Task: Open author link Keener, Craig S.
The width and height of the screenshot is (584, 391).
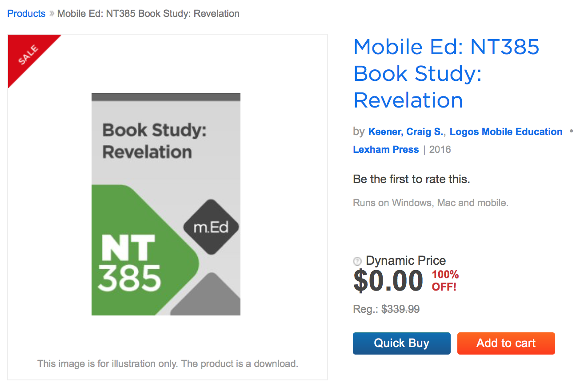Action: point(405,132)
